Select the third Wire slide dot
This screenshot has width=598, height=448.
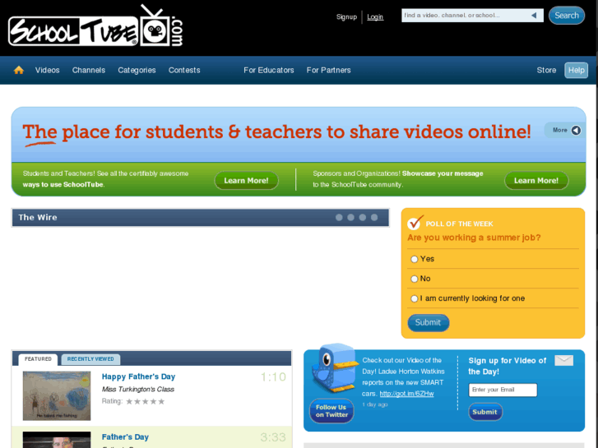pos(362,217)
